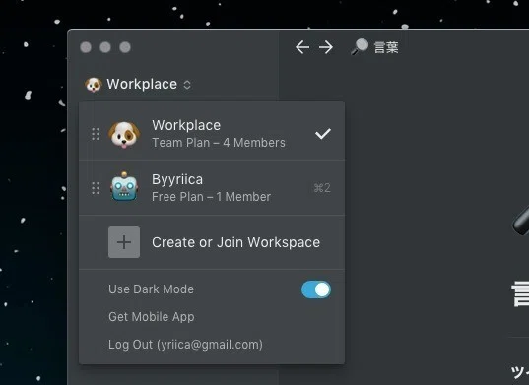Choose Create or Join Workspace
Image resolution: width=529 pixels, height=385 pixels.
[212, 242]
